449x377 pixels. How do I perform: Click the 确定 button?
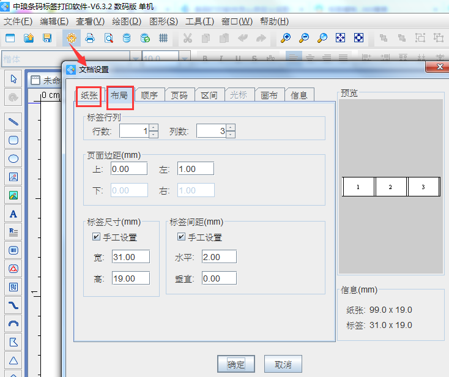click(236, 364)
